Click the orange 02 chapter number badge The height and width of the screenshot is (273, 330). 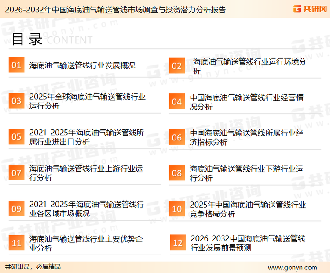click(177, 66)
